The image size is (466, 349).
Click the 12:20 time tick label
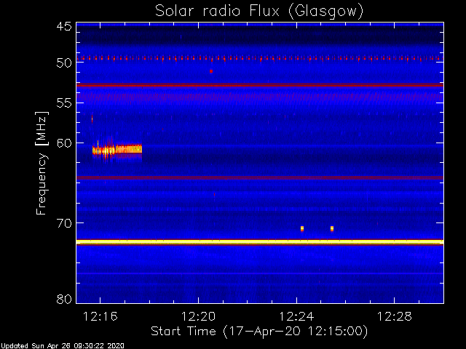coord(198,317)
